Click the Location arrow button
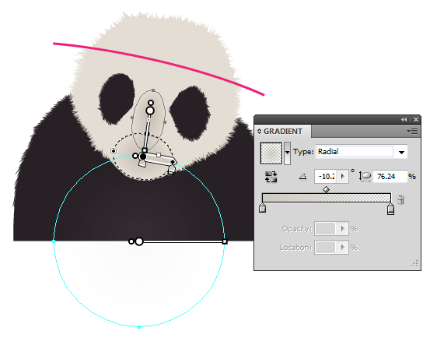The width and height of the screenshot is (430, 338). click(x=342, y=248)
